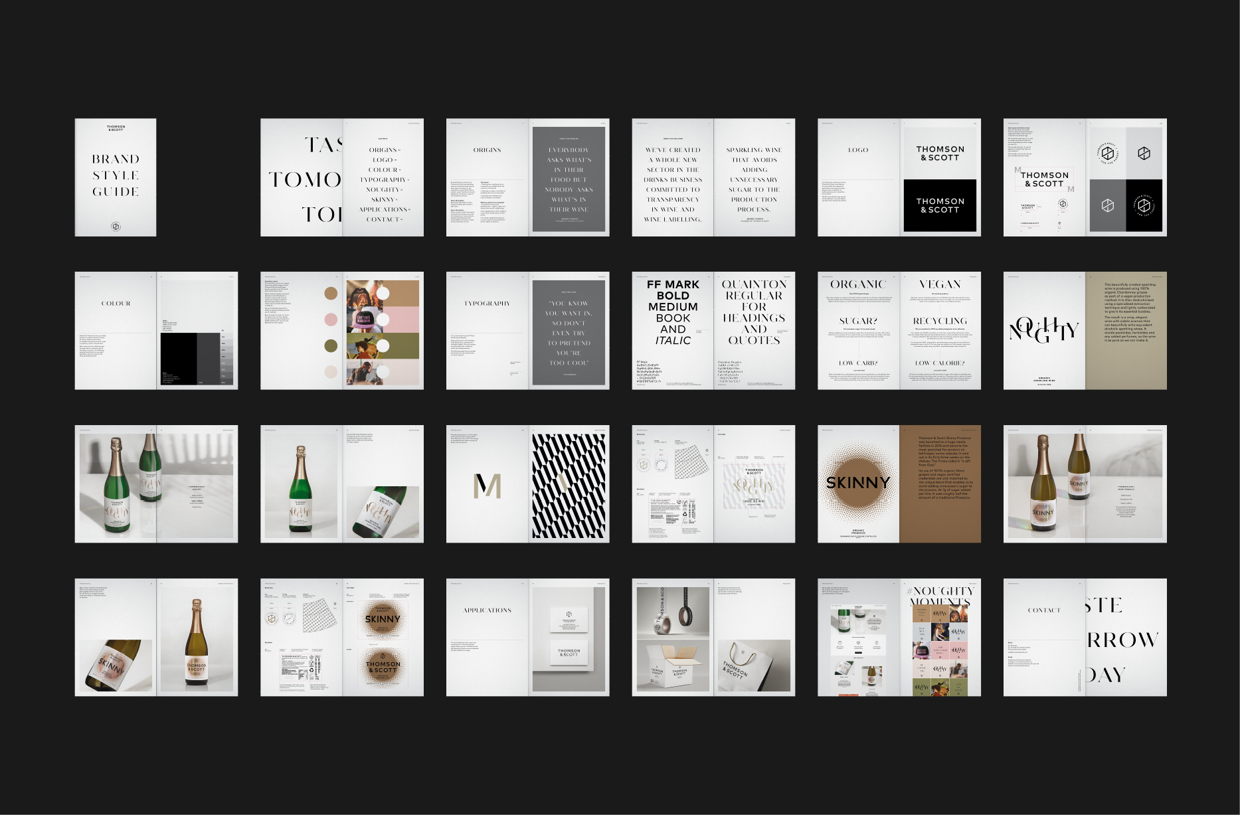Select the white Thomson & Scott logo on the black block
1240x815 pixels.
(x=940, y=205)
